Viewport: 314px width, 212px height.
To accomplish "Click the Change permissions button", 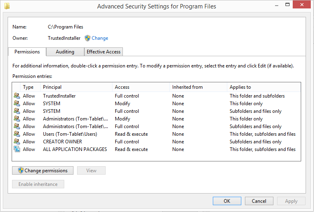I will 43,170.
